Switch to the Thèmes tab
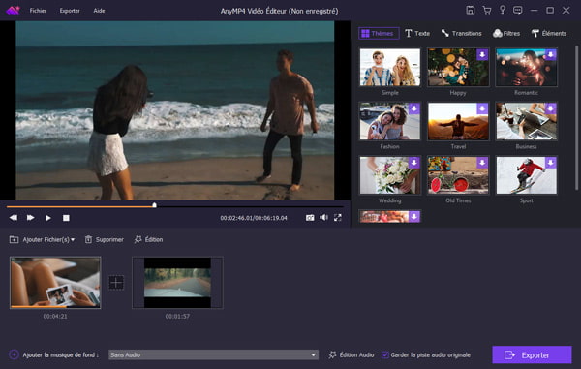581x369 pixels. [x=379, y=33]
